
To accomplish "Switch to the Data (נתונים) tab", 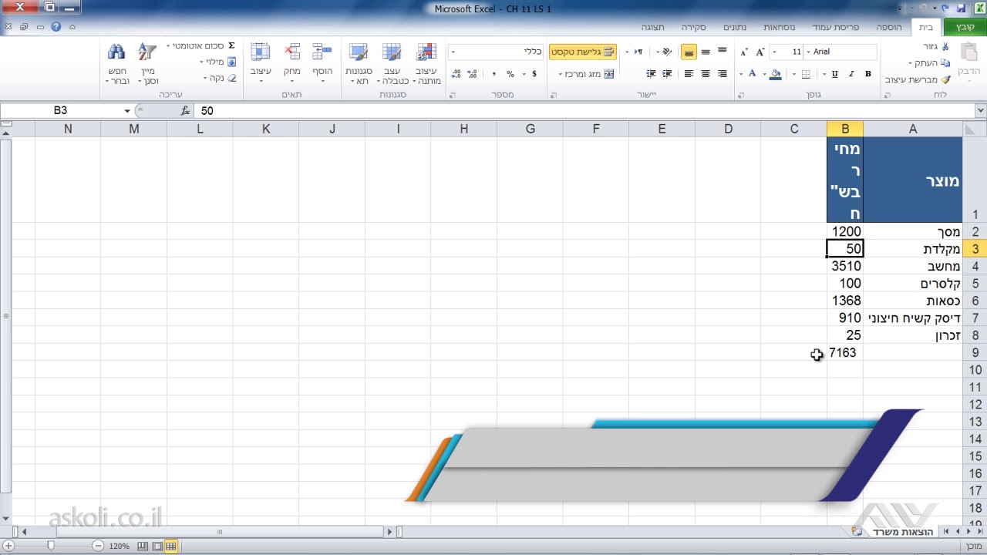I will click(734, 27).
